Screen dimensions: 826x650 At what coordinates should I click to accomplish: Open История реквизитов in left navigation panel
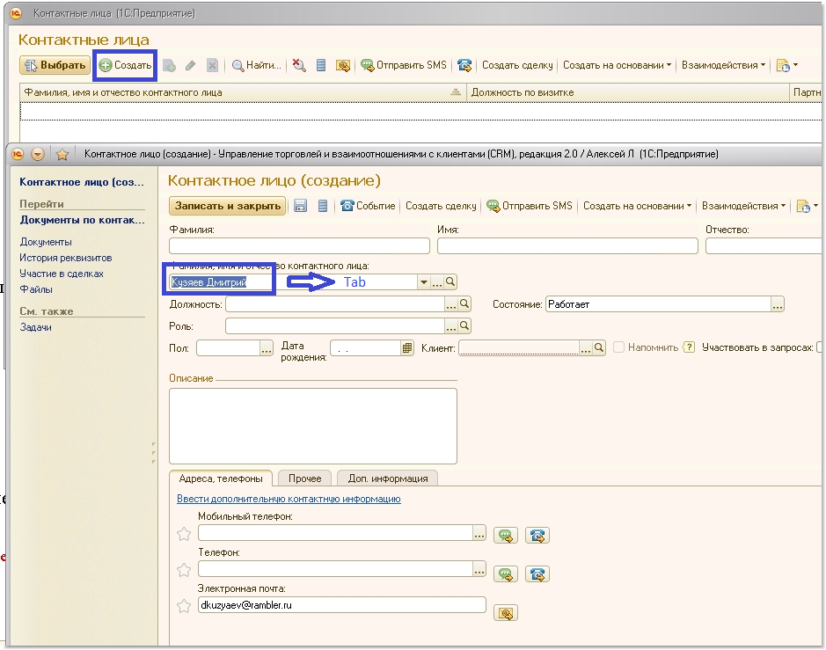tap(66, 258)
